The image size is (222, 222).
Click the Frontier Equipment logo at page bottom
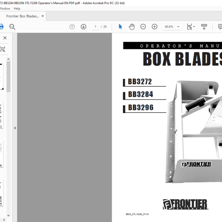point(186,204)
